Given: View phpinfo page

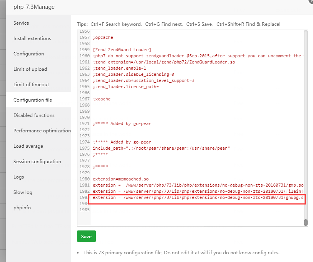Looking at the screenshot, I should click(x=22, y=208).
